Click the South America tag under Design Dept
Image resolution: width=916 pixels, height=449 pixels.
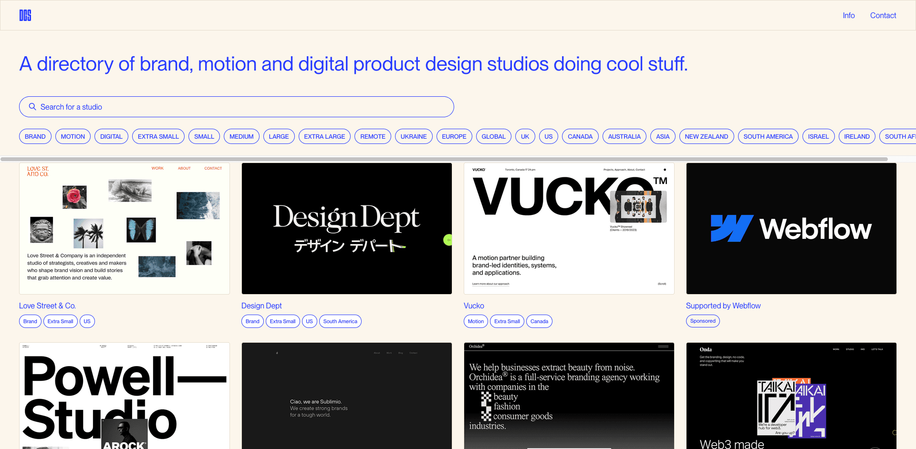(x=340, y=321)
